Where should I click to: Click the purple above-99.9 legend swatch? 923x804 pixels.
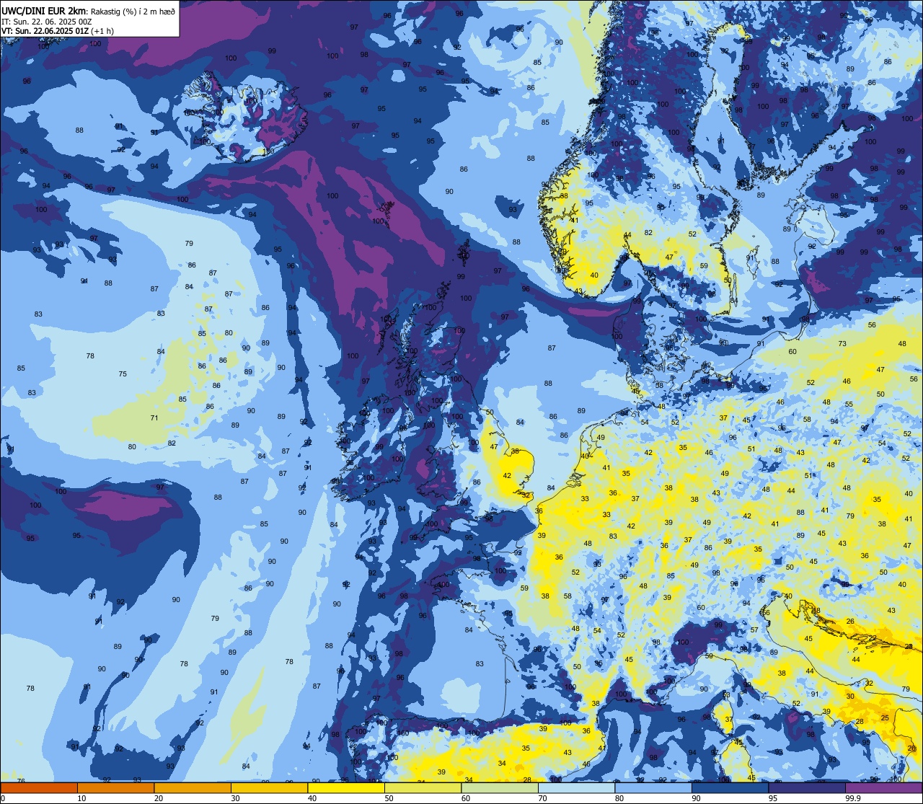[883, 787]
